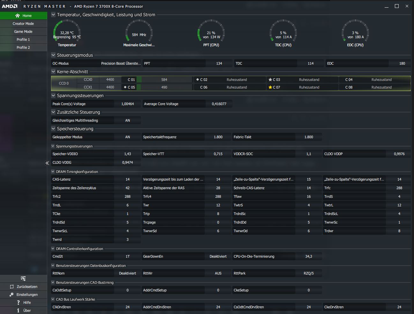
Task: Collapse the Zusätzliche Steuerung section
Action: pos(53,112)
